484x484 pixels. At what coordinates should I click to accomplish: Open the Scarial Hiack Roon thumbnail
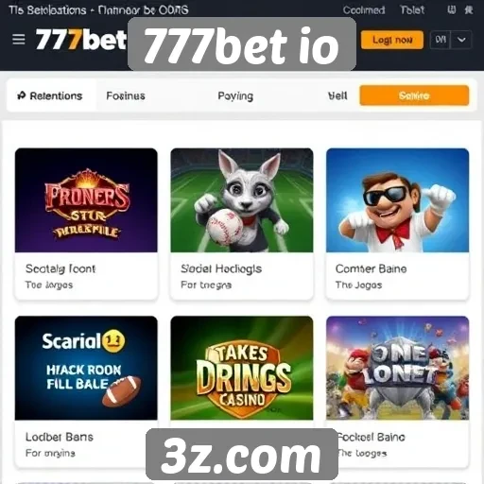pyautogui.click(x=86, y=368)
